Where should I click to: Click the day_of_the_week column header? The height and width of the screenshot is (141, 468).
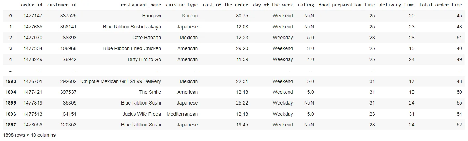[x=273, y=5]
